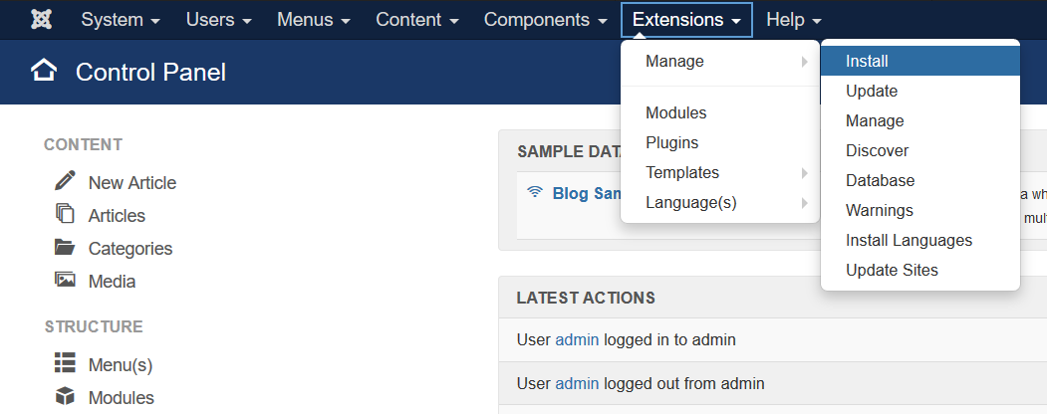The image size is (1047, 414).
Task: Click the New Article pencil icon
Action: (x=65, y=181)
